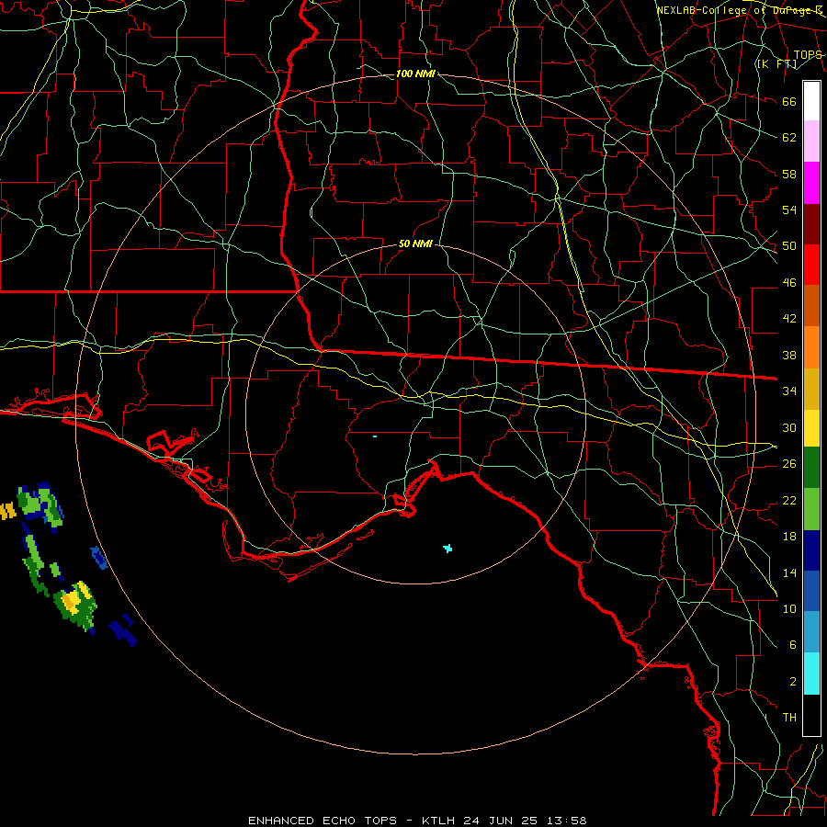Click the 100 NMI range ring label
The image size is (827, 827).
[415, 74]
